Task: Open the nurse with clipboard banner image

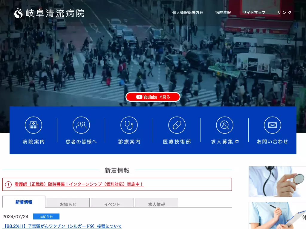Action: (277, 215)
